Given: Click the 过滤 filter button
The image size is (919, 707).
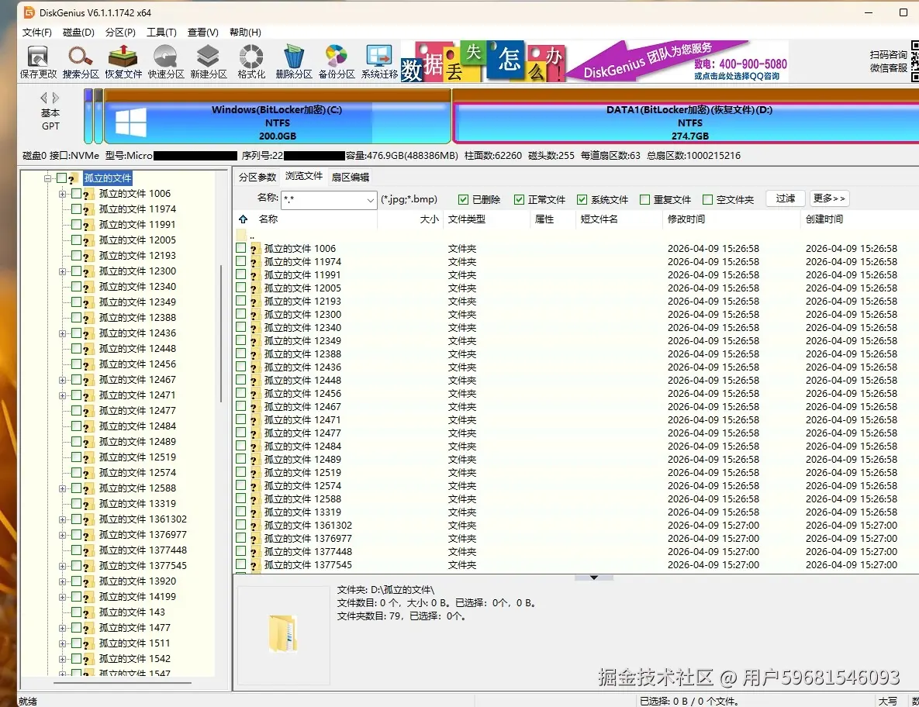Looking at the screenshot, I should [786, 198].
